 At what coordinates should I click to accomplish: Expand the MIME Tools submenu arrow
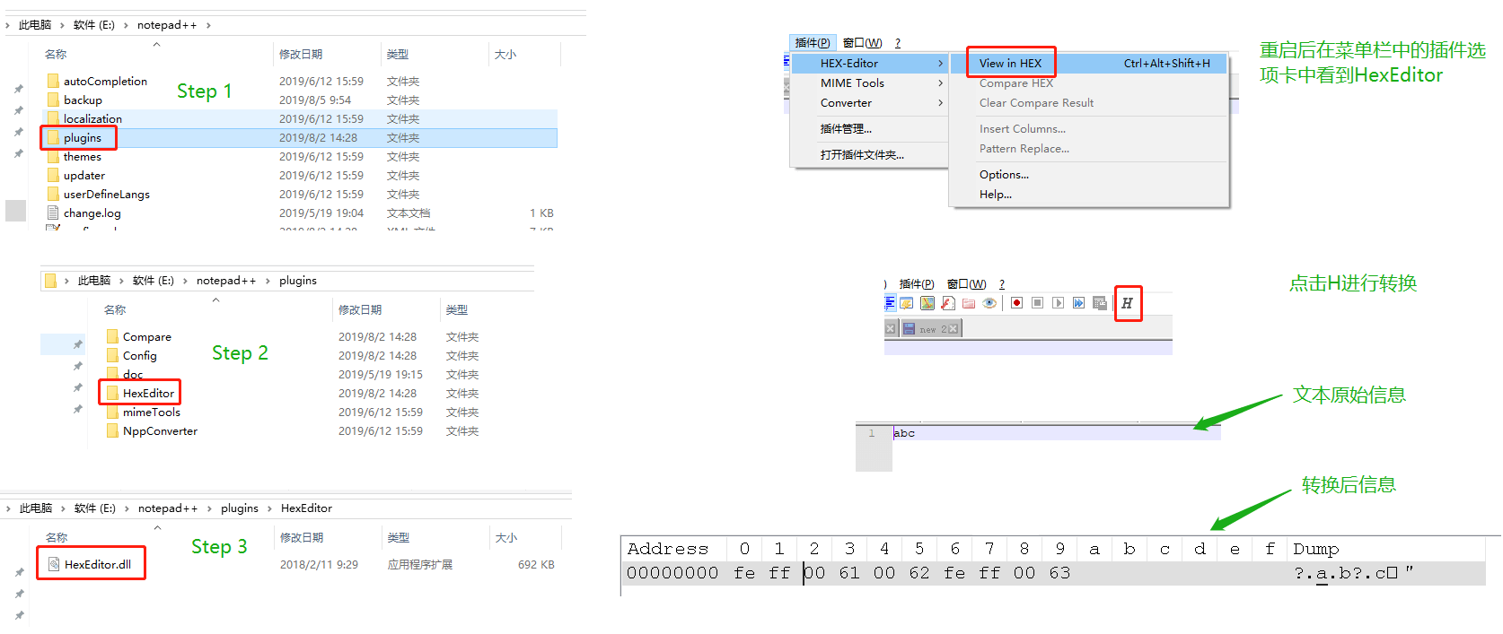tap(940, 83)
